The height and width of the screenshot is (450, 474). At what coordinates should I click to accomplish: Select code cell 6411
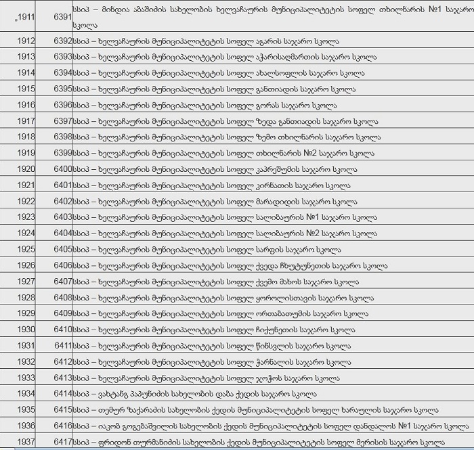(x=63, y=346)
